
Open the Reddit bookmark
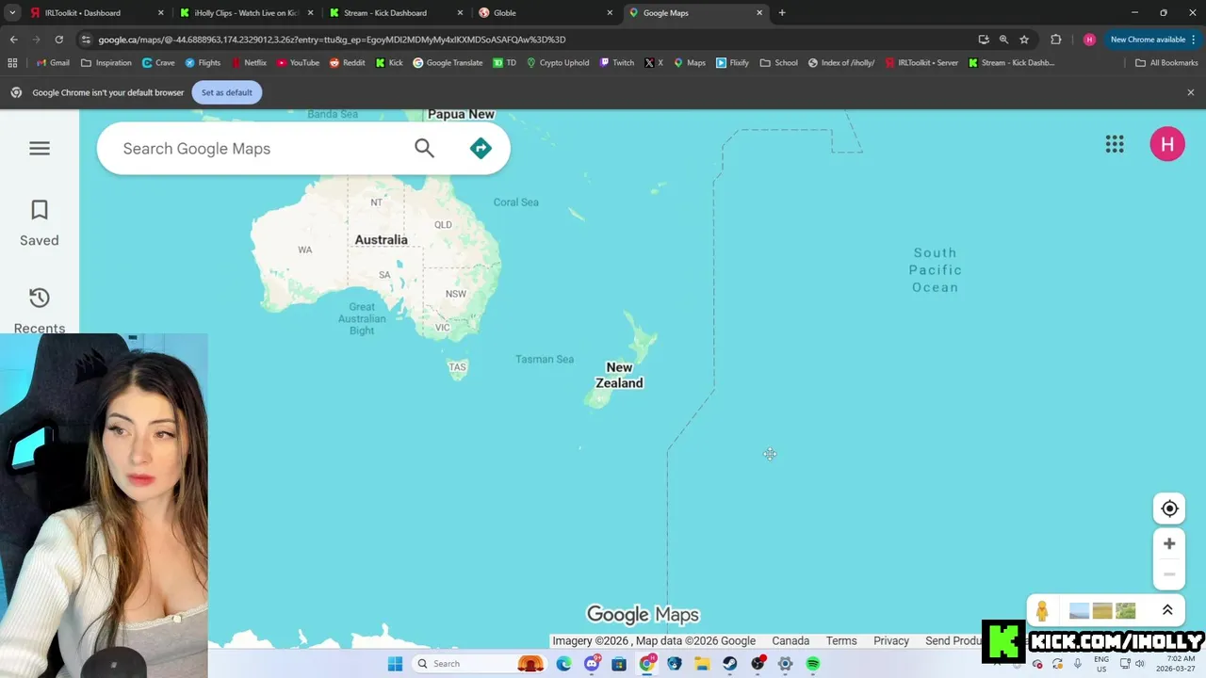coord(347,63)
